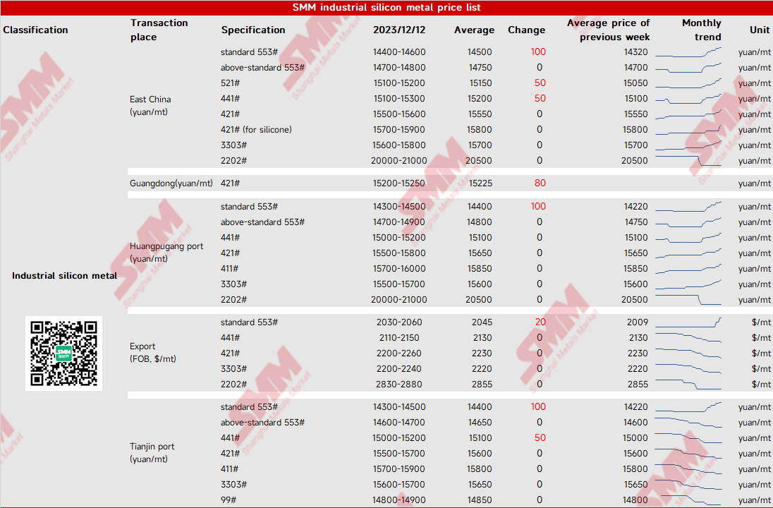Click the '2023/12/12' date column header

click(398, 30)
